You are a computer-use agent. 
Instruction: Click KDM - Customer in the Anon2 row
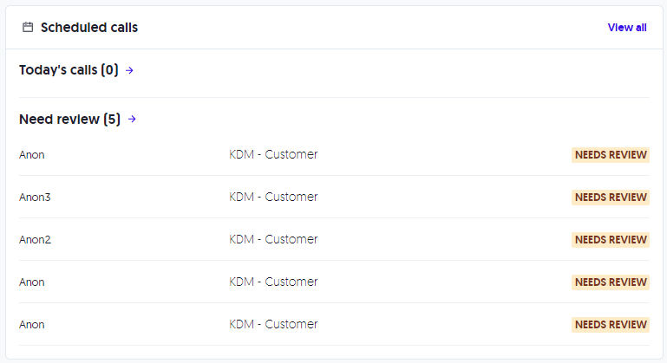pos(273,240)
